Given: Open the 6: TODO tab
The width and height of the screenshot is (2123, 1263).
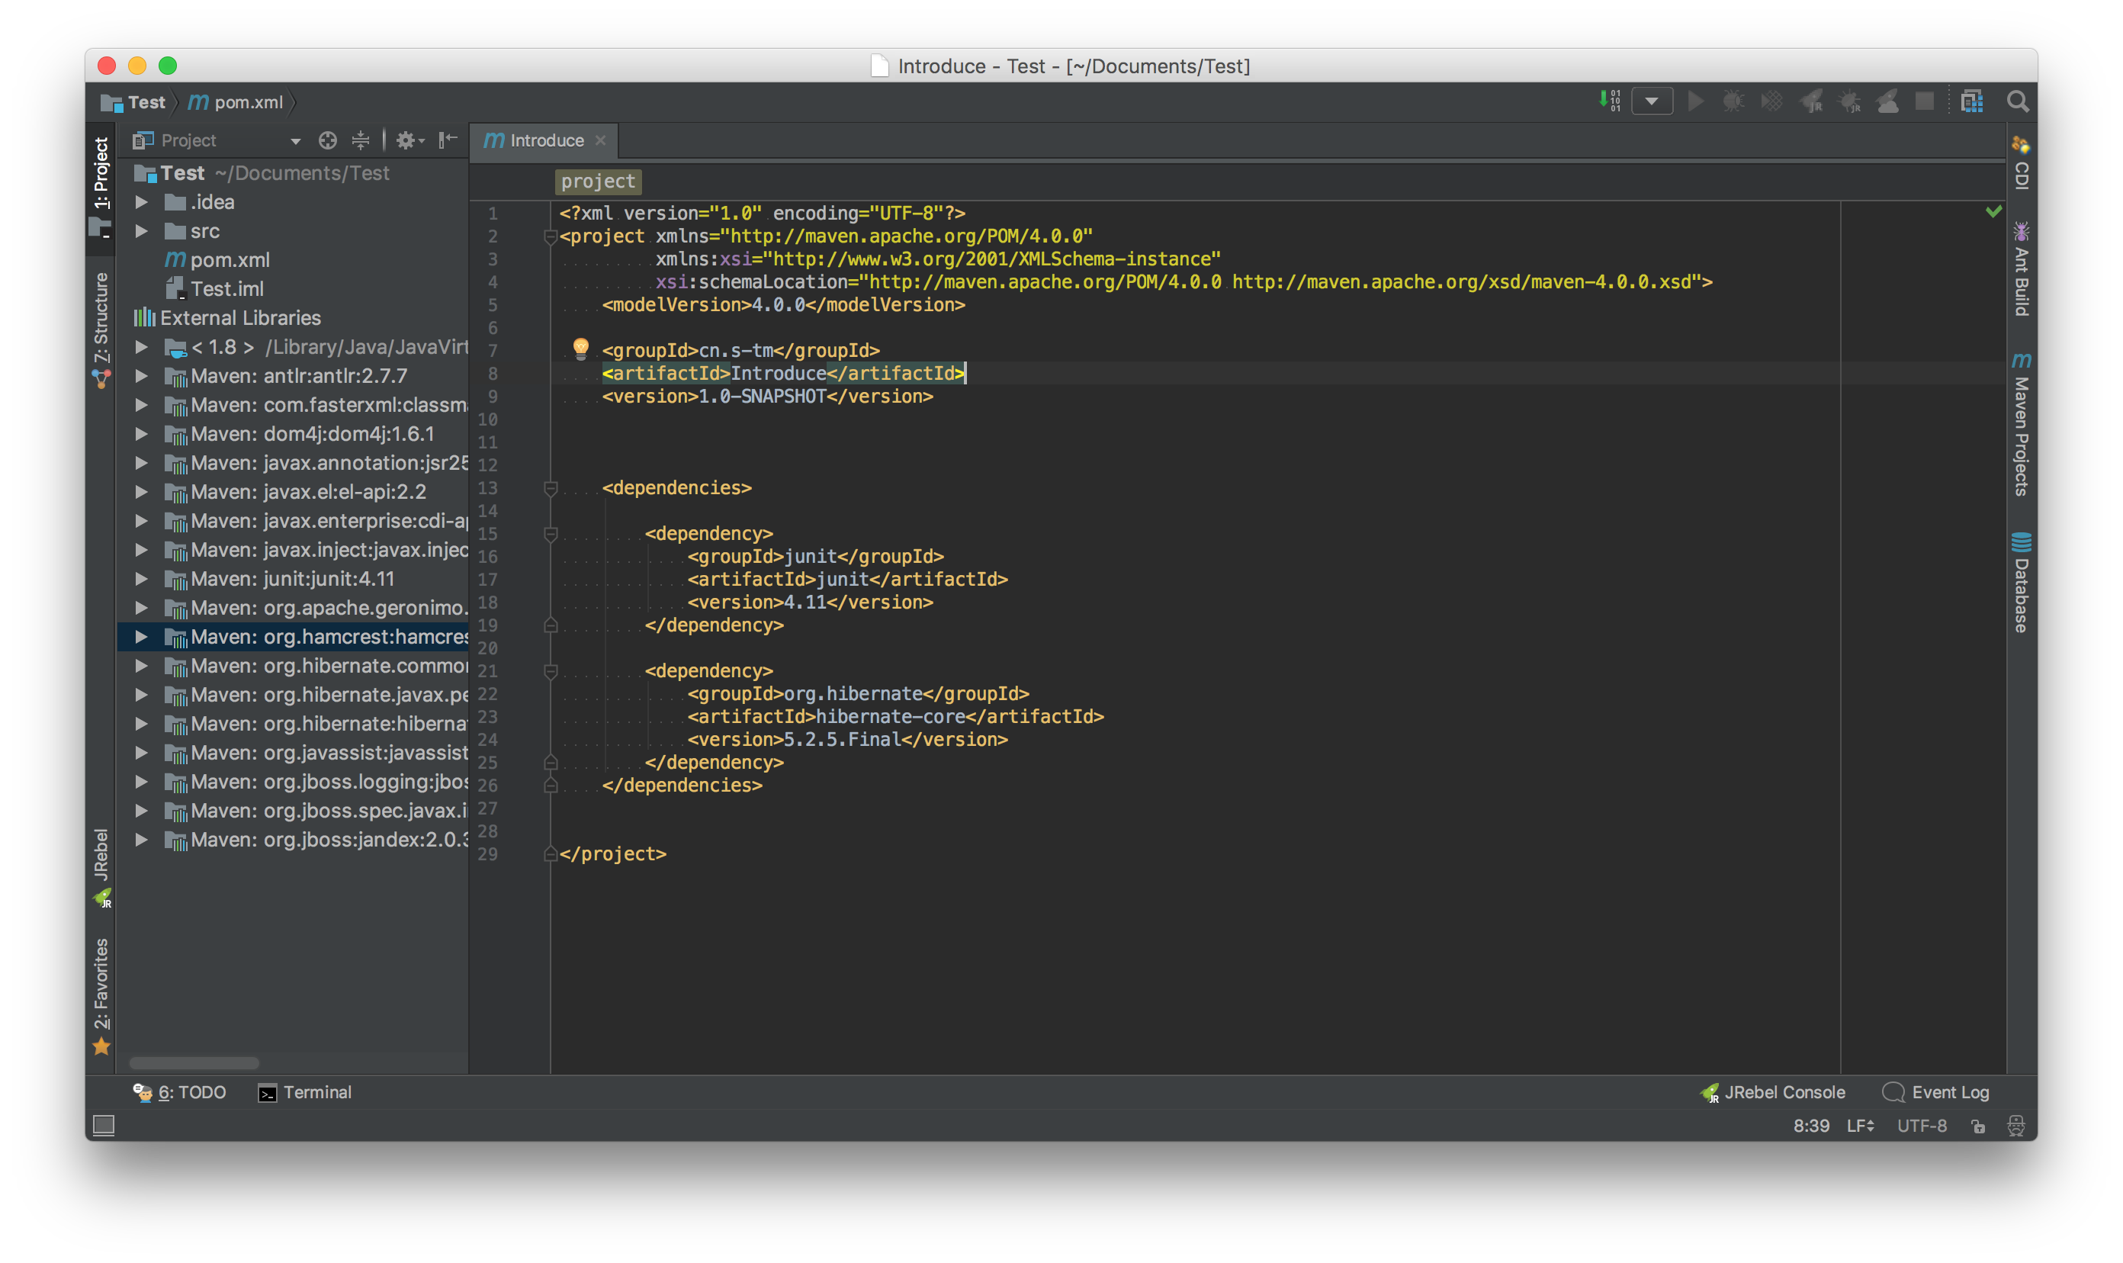Looking at the screenshot, I should pyautogui.click(x=178, y=1092).
